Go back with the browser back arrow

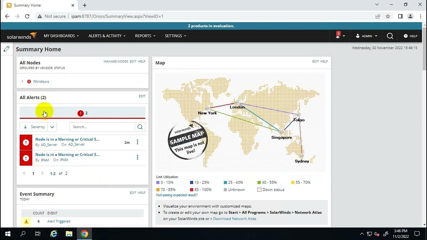[x=7, y=16]
